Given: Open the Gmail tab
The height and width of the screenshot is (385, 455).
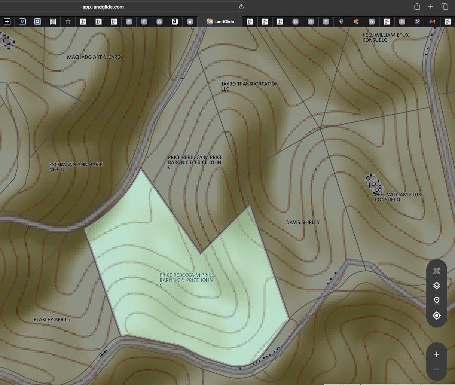Looking at the screenshot, I should (432, 22).
